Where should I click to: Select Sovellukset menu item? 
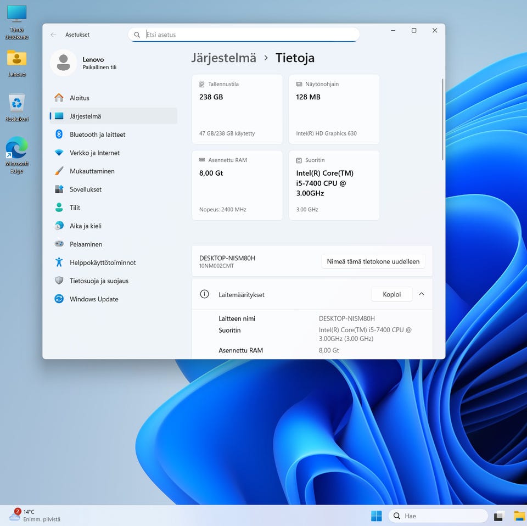(x=113, y=189)
